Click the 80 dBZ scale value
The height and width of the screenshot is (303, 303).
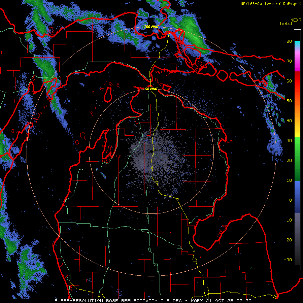[289, 41]
